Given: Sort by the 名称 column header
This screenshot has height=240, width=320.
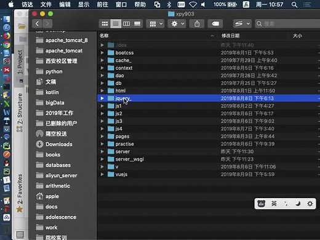Looking at the screenshot, I should (157, 36).
